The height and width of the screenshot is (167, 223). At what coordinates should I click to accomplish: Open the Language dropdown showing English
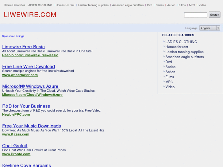pos(210,28)
